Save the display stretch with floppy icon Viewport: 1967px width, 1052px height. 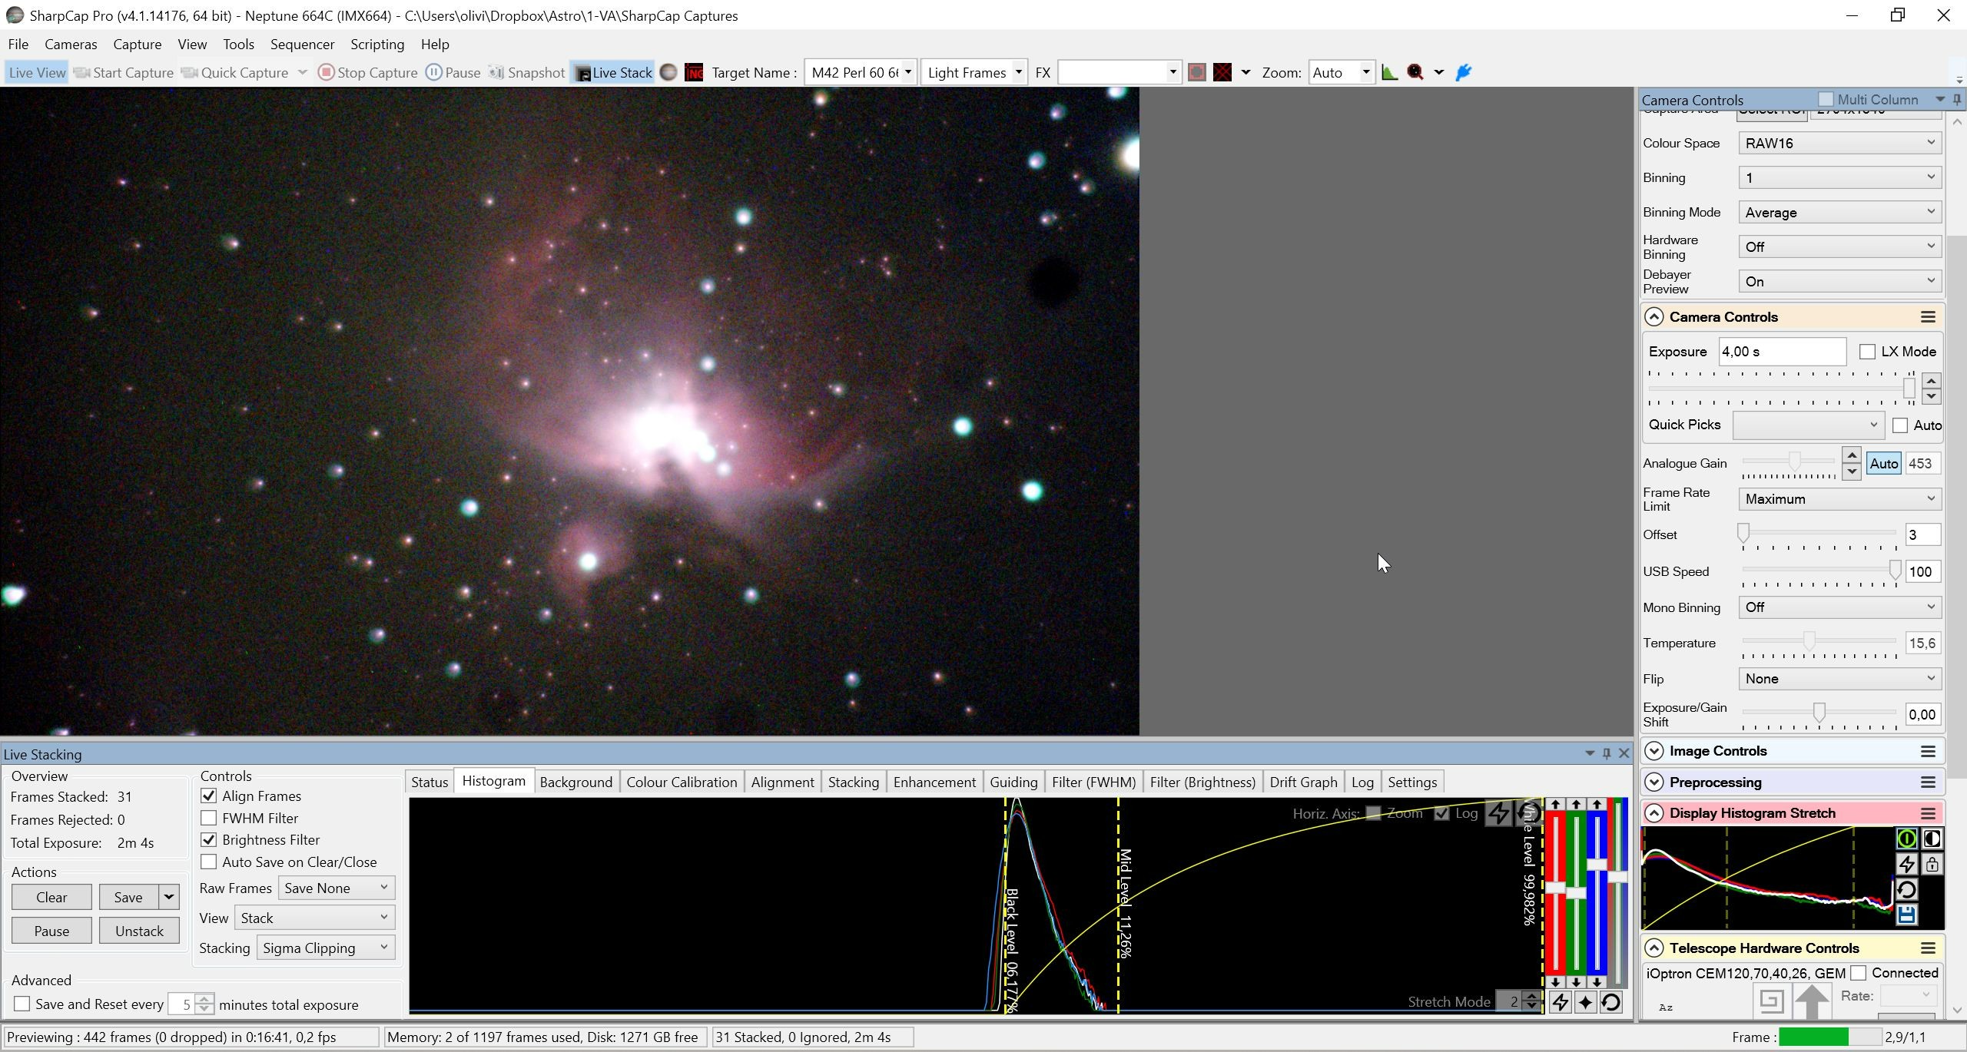click(x=1906, y=915)
